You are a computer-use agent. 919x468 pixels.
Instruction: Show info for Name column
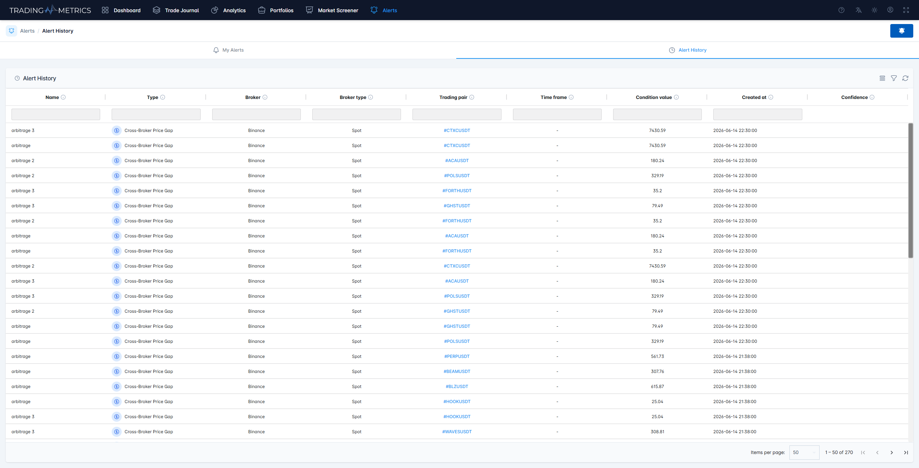click(x=63, y=97)
